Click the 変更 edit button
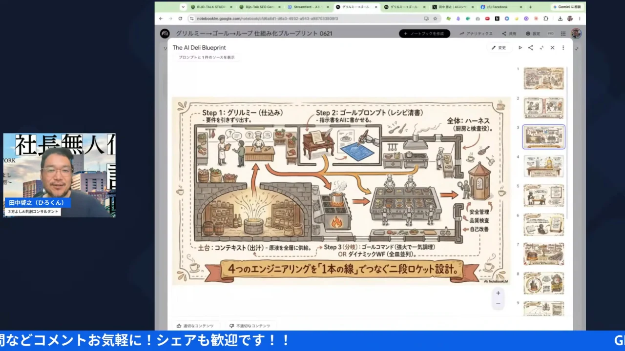The width and height of the screenshot is (625, 351). [x=499, y=48]
